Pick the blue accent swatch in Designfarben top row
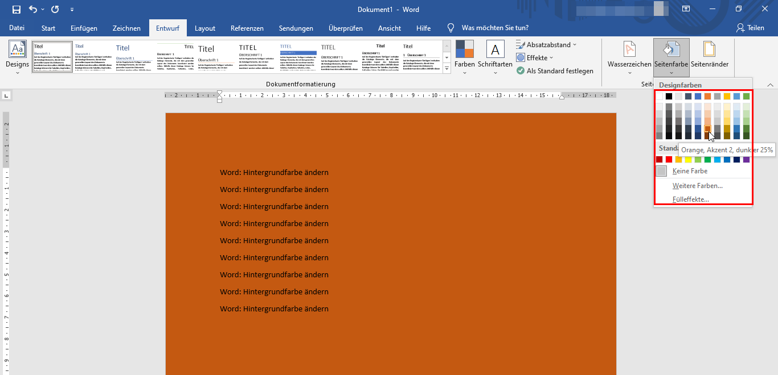This screenshot has width=778, height=375. (698, 96)
